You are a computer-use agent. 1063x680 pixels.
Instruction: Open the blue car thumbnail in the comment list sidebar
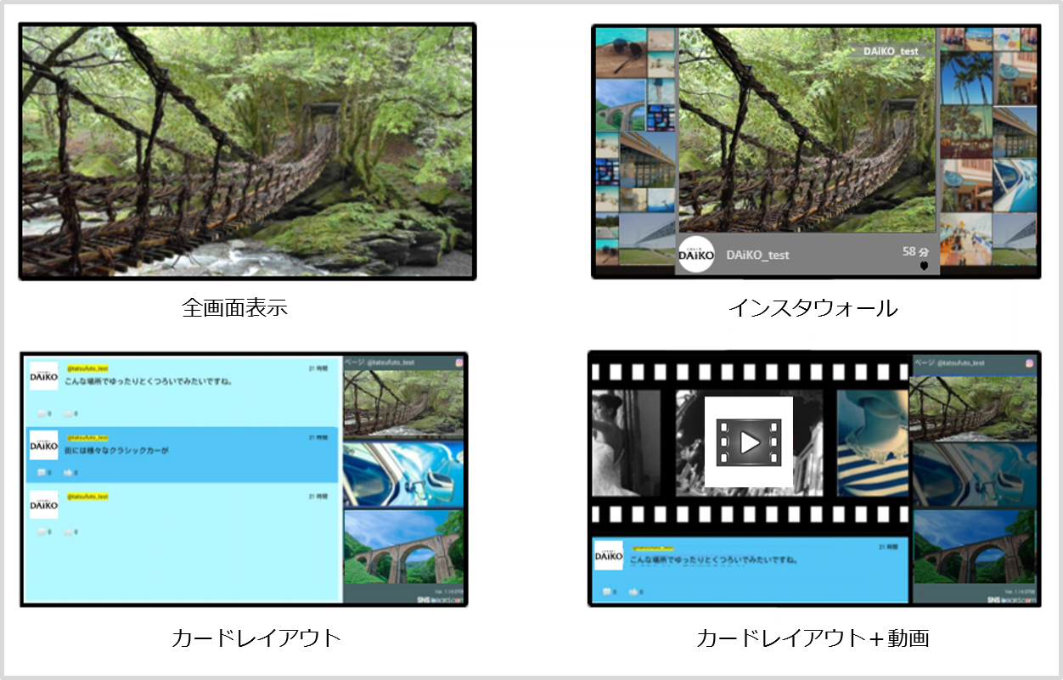403,474
